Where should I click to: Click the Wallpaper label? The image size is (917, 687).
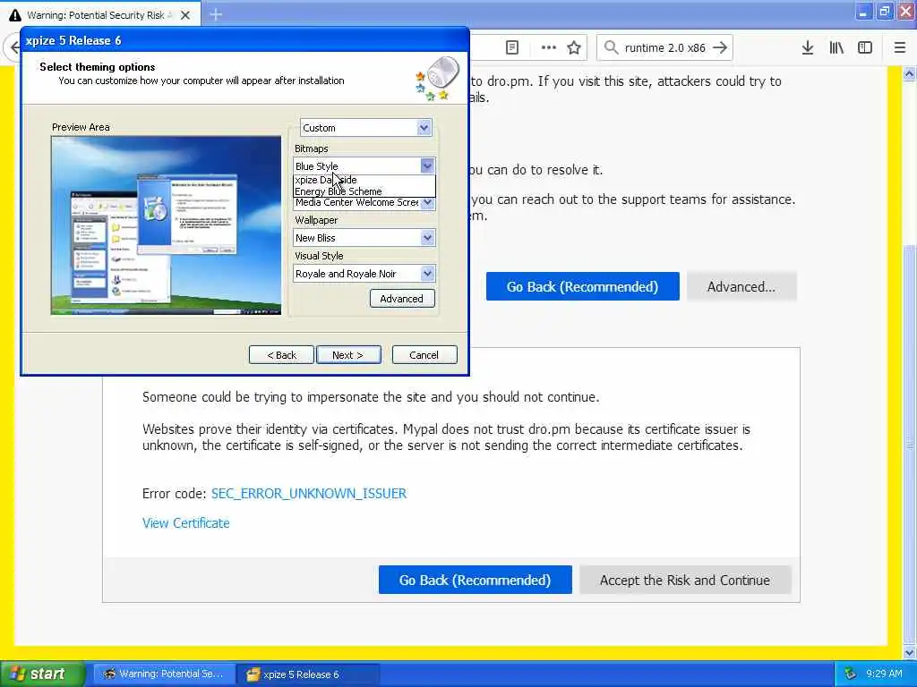pyautogui.click(x=316, y=220)
